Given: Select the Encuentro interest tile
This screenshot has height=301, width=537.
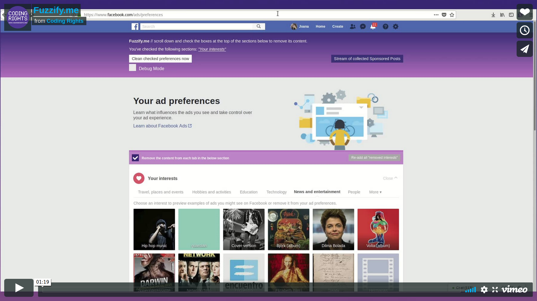Looking at the screenshot, I should point(244,273).
